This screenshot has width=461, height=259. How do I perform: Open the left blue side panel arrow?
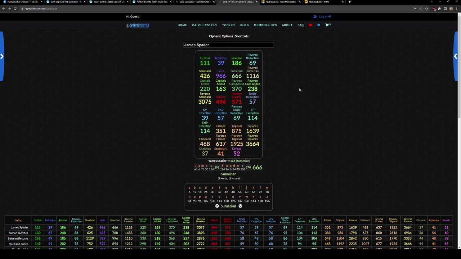pos(2,56)
